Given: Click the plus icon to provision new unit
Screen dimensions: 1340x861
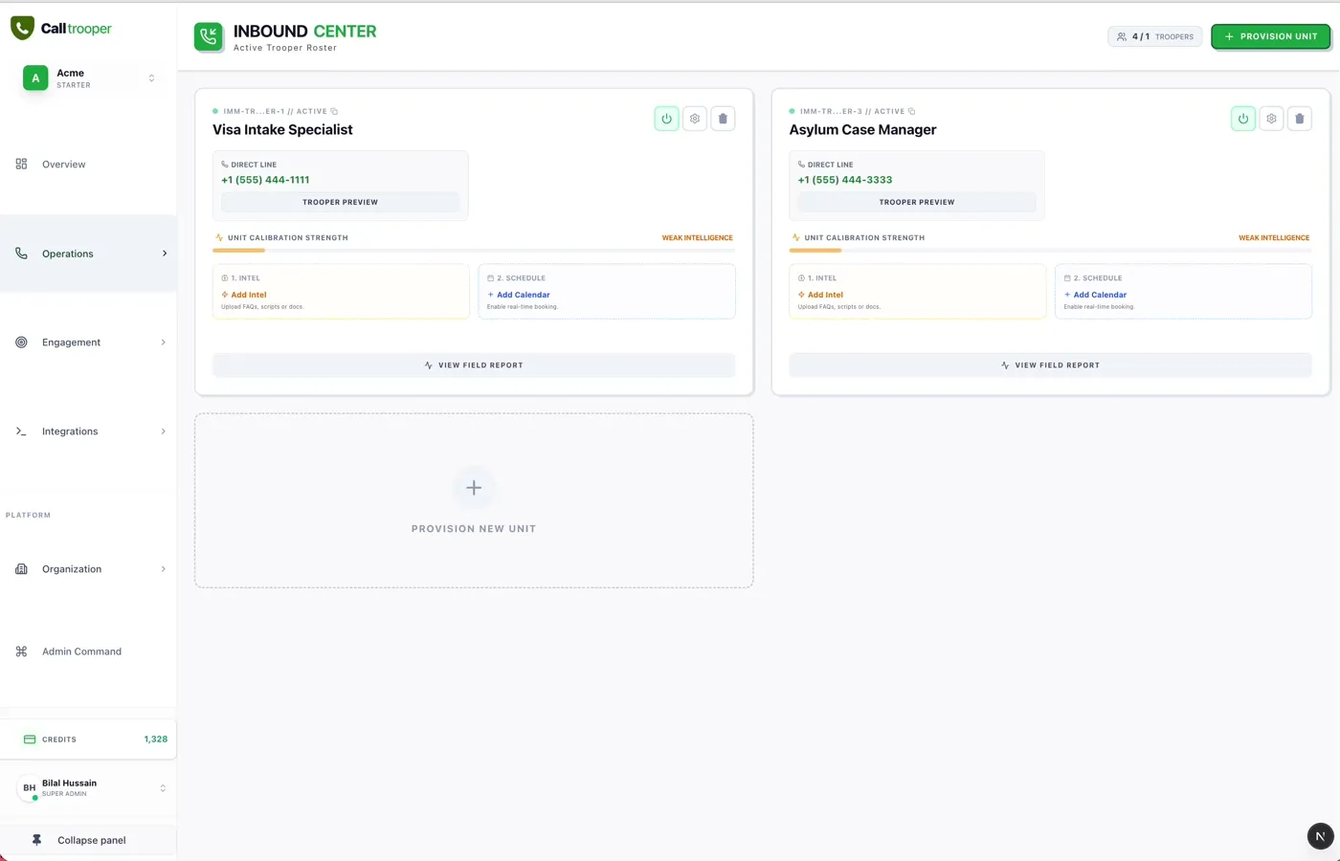Looking at the screenshot, I should click(474, 488).
